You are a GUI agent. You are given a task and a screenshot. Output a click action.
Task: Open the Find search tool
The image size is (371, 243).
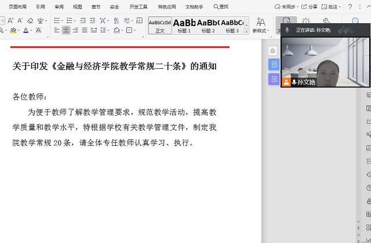pyautogui.click(x=221, y=6)
